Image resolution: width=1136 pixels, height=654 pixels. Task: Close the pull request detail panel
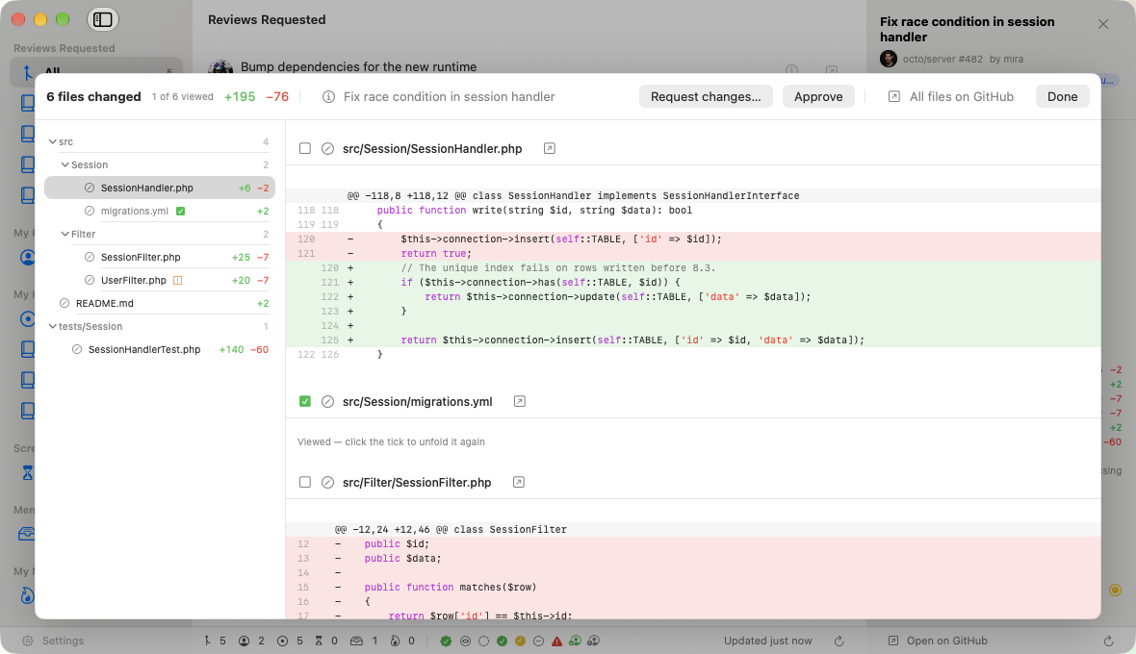(x=1103, y=24)
